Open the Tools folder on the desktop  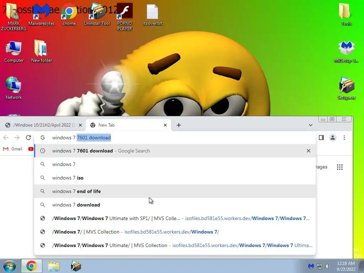[x=346, y=14]
